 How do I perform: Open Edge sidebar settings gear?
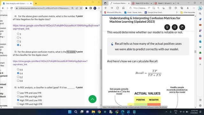[x=200, y=105]
